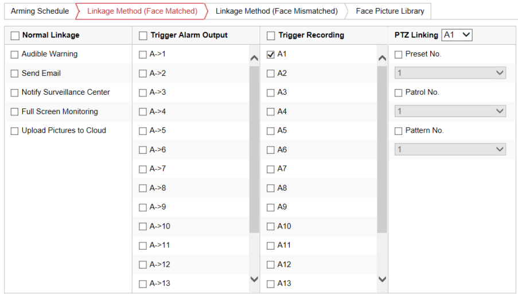The image size is (518, 295).
Task: Toggle Upload Pictures to Cloud
Action: (15, 131)
